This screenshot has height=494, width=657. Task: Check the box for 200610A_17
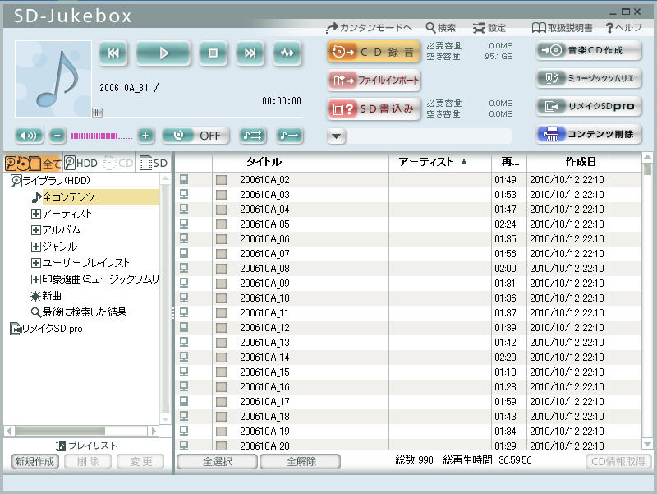pyautogui.click(x=221, y=402)
